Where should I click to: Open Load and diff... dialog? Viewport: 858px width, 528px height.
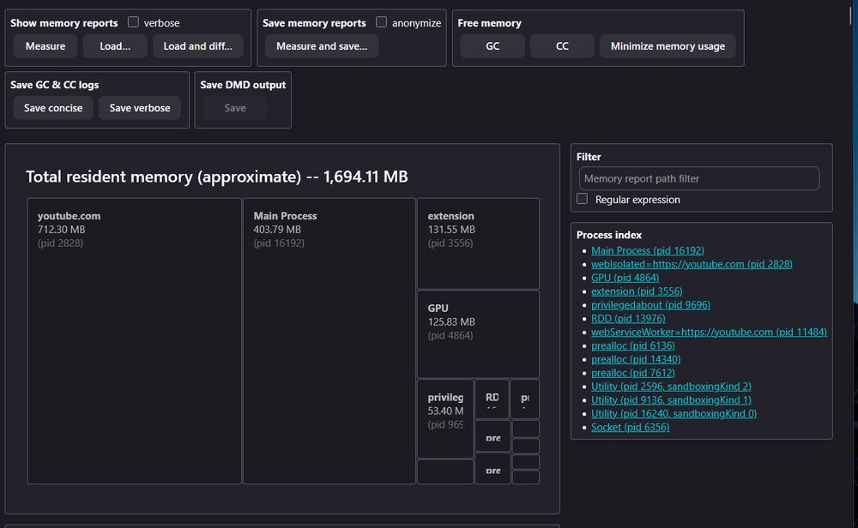click(x=198, y=46)
